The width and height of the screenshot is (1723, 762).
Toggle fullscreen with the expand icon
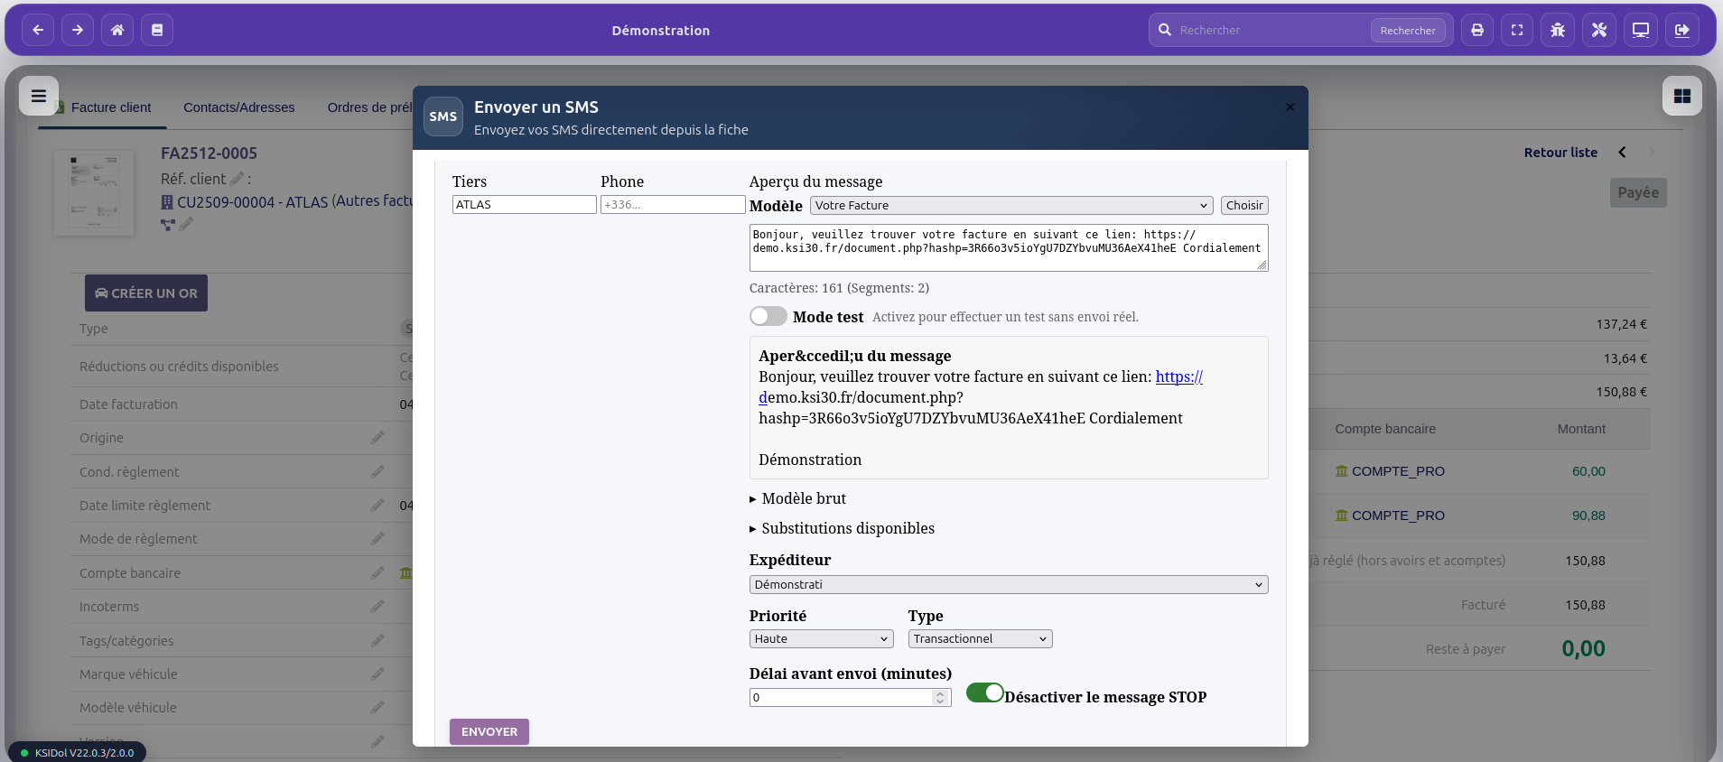[1517, 30]
